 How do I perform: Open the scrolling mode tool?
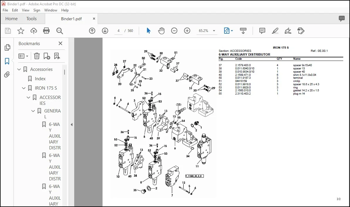[x=243, y=31]
